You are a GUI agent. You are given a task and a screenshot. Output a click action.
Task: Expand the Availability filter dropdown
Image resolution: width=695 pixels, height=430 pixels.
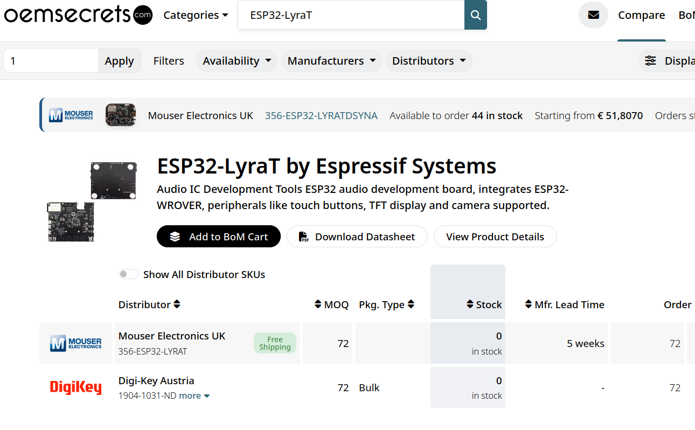(x=237, y=61)
